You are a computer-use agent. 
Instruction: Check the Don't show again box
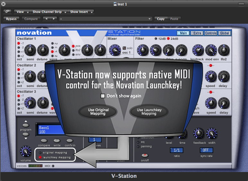[103, 96]
